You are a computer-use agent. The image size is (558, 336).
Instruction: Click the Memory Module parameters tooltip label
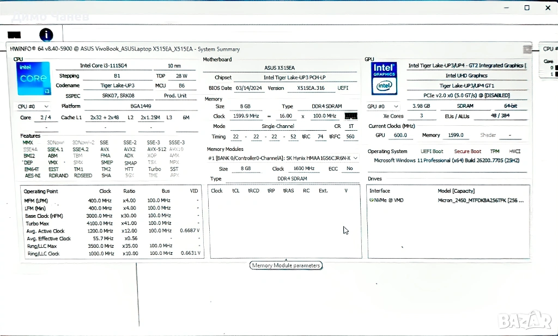[286, 266]
